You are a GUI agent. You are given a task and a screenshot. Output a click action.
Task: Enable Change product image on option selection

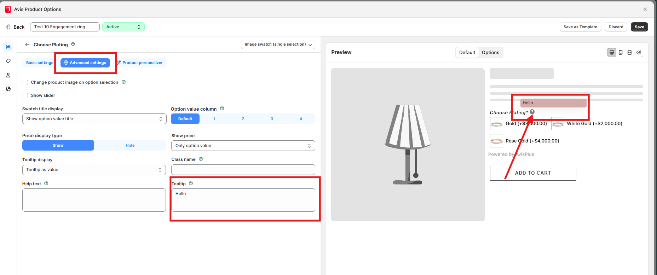(x=25, y=82)
